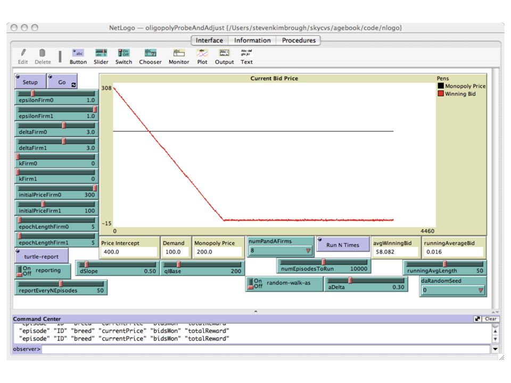The image size is (511, 383).
Task: Adjust the epochLengthFirm0 slider
Action: click(x=56, y=224)
